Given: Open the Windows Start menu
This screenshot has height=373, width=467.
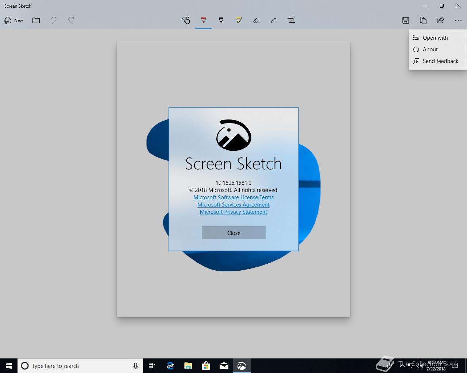Looking at the screenshot, I should (x=9, y=366).
